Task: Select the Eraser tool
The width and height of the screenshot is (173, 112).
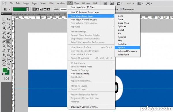Action: [4, 41]
